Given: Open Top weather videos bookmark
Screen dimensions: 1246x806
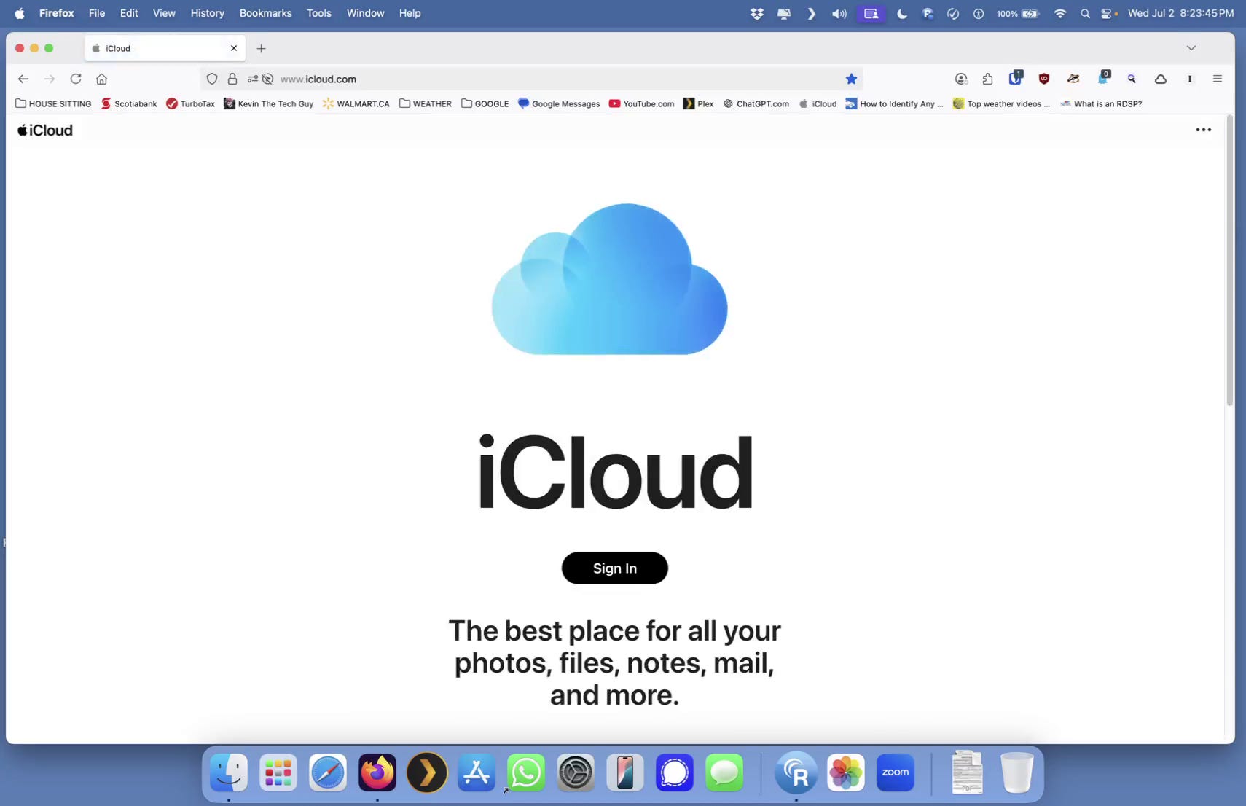Looking at the screenshot, I should tap(1001, 103).
